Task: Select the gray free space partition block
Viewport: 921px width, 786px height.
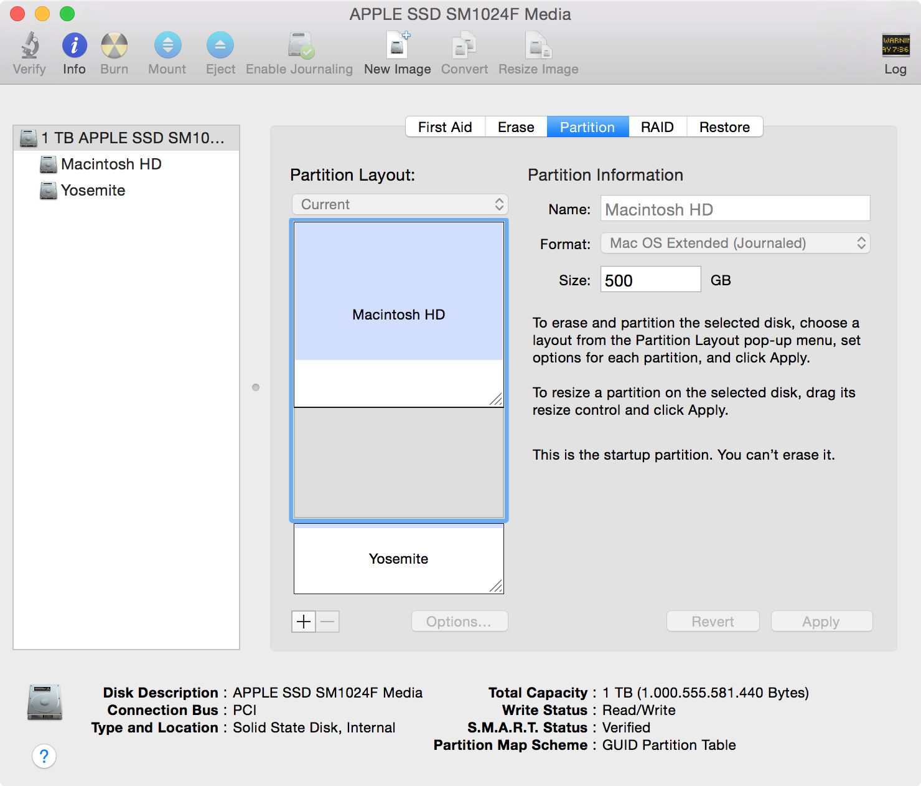Action: click(399, 463)
